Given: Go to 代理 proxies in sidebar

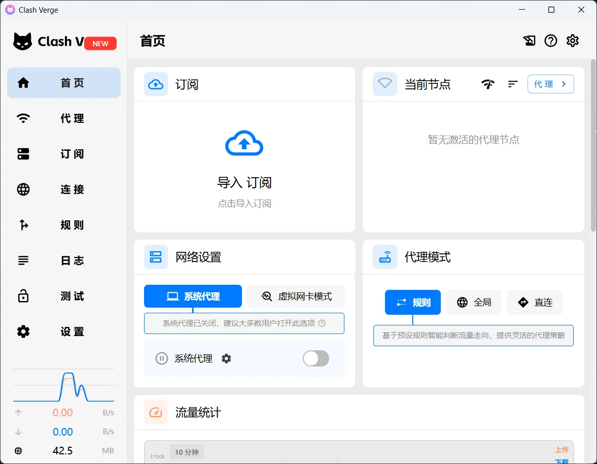Looking at the screenshot, I should point(63,118).
